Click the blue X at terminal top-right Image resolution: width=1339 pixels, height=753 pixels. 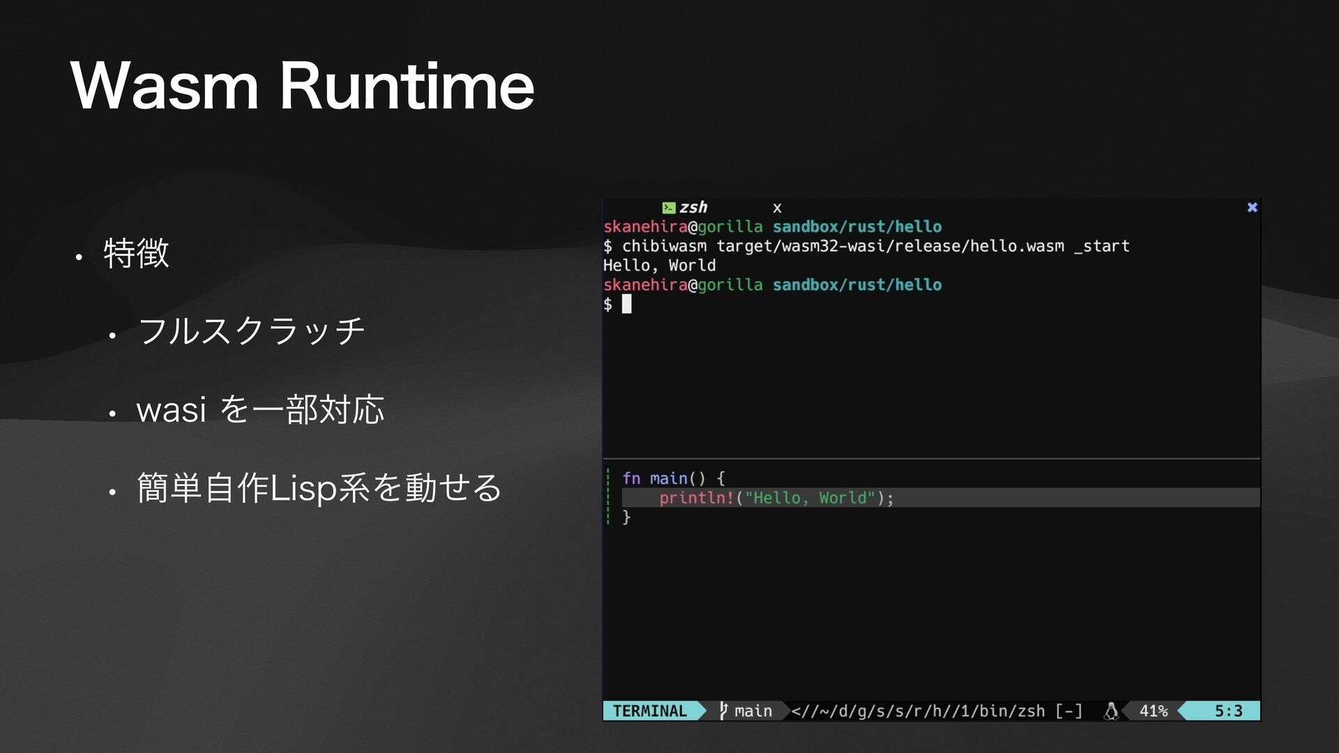[1252, 208]
